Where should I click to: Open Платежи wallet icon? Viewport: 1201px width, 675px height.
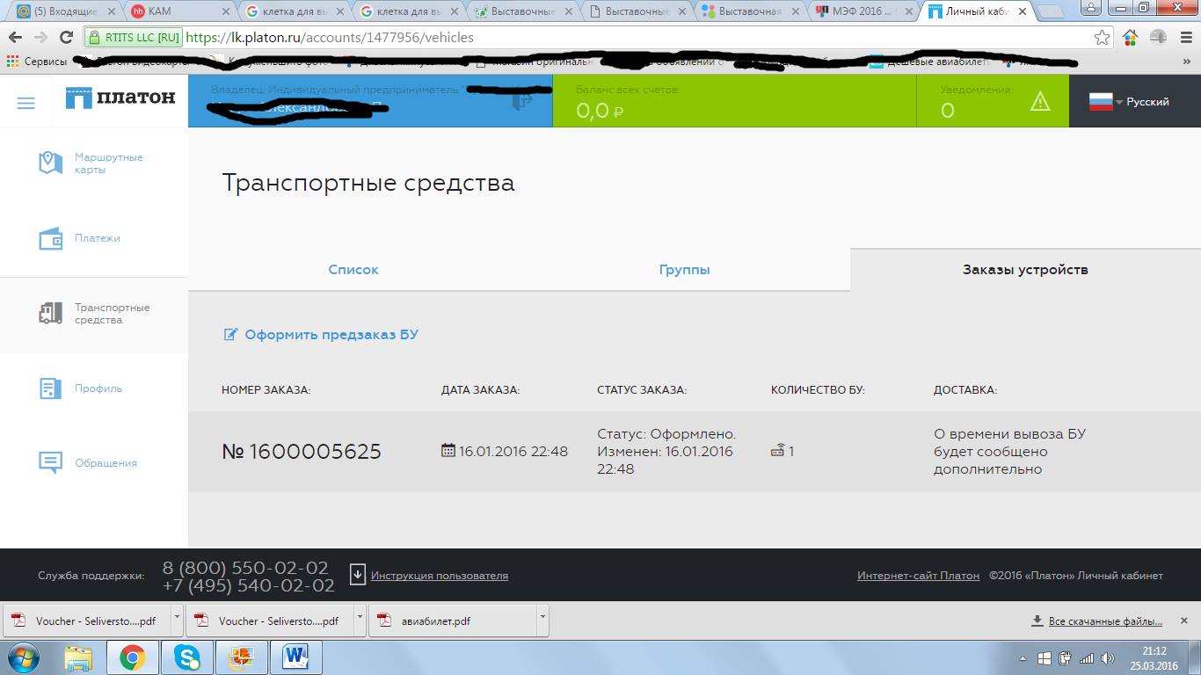point(50,238)
